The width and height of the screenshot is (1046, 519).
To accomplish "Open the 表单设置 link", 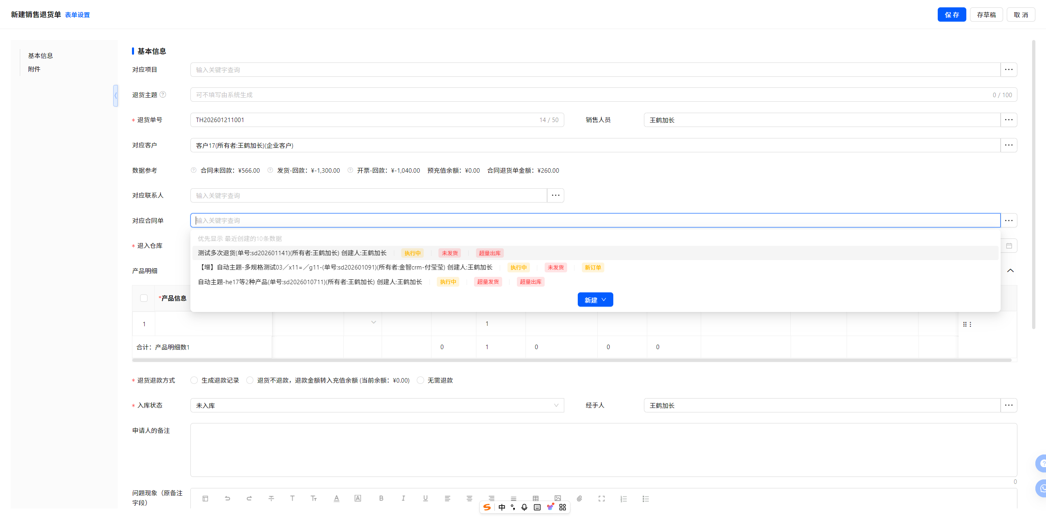I will click(x=77, y=15).
